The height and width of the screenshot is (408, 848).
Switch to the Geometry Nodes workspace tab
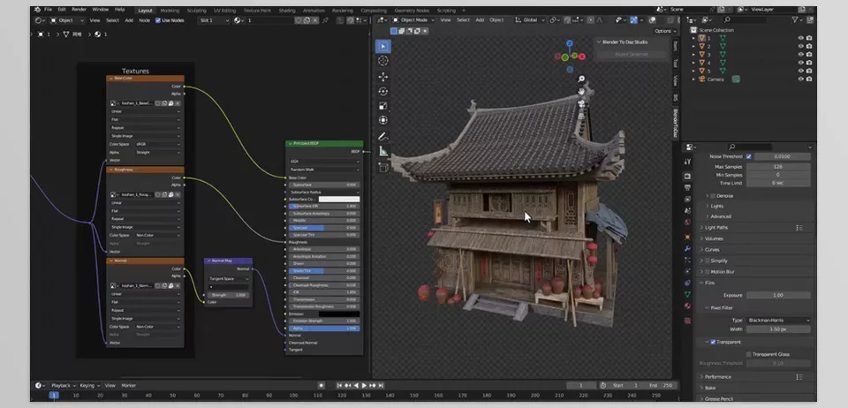click(x=411, y=11)
